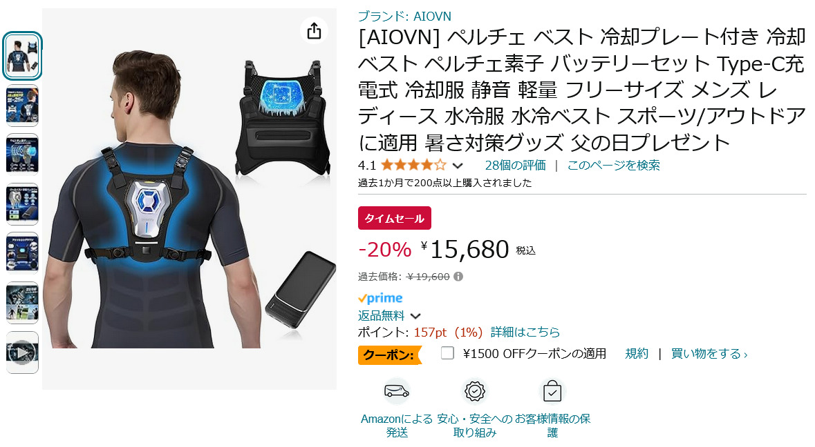This screenshot has width=815, height=447.
Task: Expand the rating dropdown chevron beside stars
Action: pyautogui.click(x=458, y=166)
